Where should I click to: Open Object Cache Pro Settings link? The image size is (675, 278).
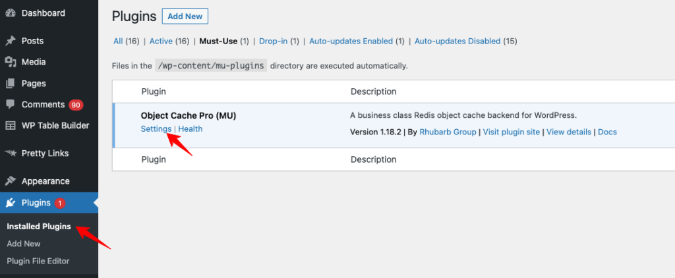tap(156, 128)
